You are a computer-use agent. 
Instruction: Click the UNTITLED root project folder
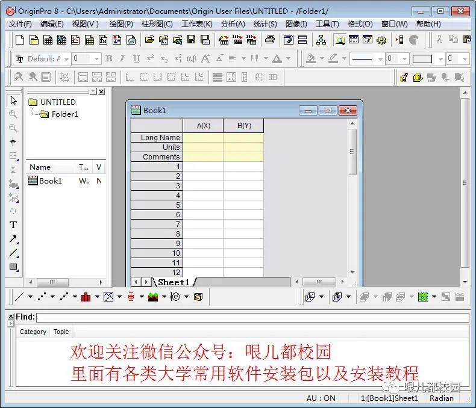[58, 102]
